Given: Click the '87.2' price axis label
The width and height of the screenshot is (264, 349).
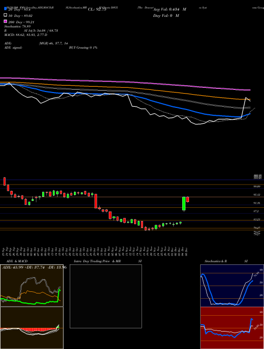Looking at the screenshot, I should click(x=256, y=211).
